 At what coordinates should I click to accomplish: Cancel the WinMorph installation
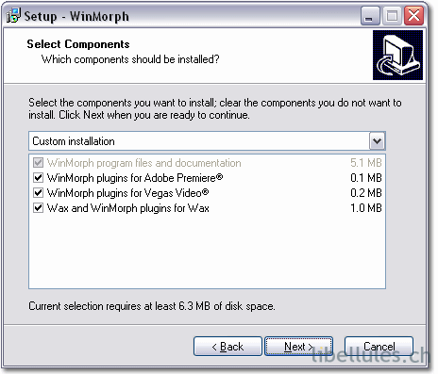tap(379, 347)
